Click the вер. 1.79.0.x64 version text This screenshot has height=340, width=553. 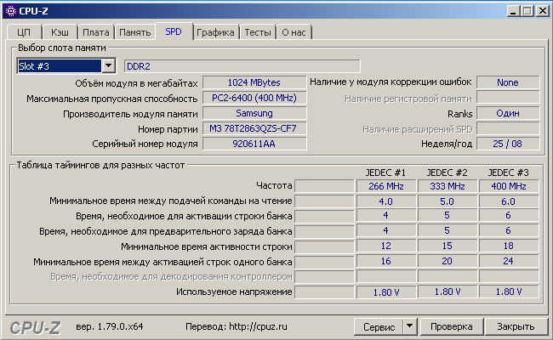pyautogui.click(x=110, y=326)
